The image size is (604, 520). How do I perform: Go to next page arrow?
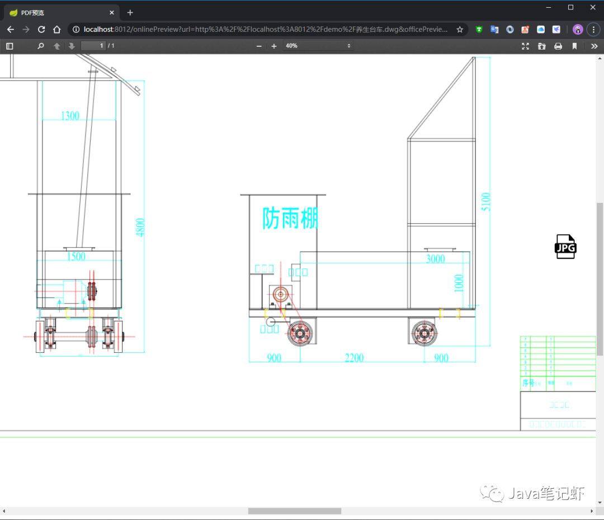point(72,46)
